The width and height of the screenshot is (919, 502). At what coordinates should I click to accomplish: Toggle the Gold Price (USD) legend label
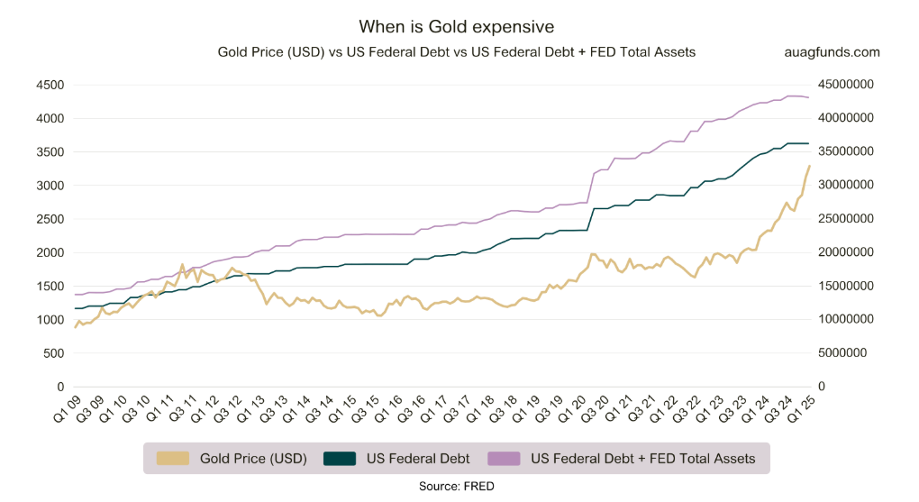pyautogui.click(x=253, y=459)
